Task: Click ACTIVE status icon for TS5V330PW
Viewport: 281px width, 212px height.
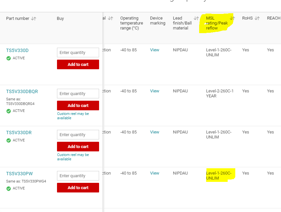Action: pos(9,188)
